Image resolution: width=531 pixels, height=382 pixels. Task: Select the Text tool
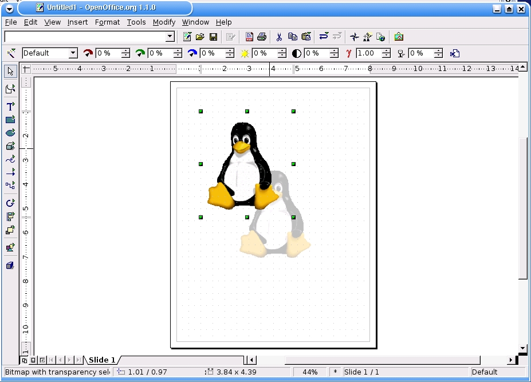(10, 107)
